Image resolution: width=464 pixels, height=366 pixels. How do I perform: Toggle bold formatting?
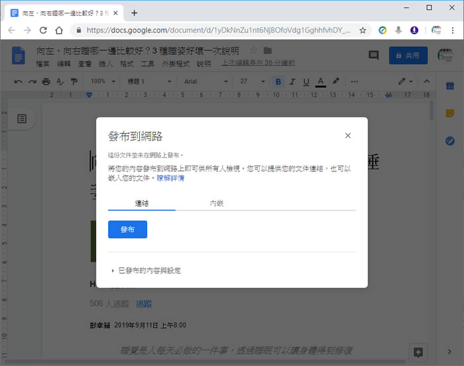click(x=278, y=81)
